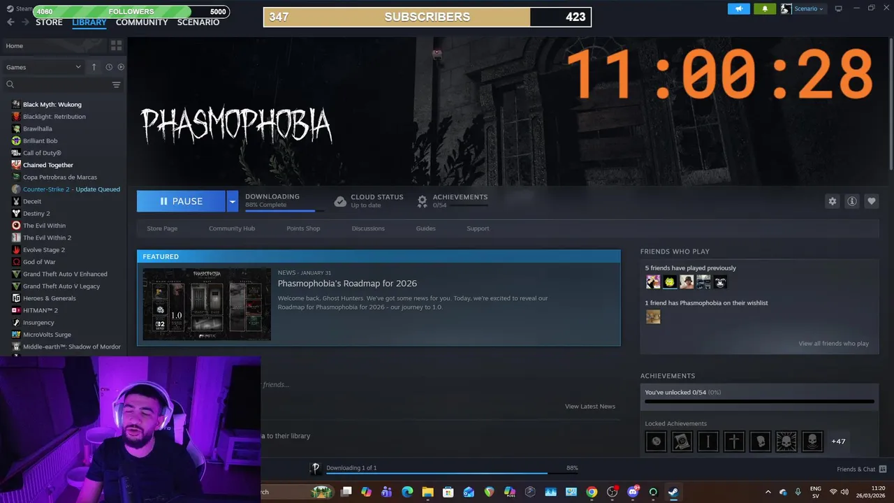894x503 pixels.
Task: Select God of War in library
Action: pyautogui.click(x=39, y=262)
